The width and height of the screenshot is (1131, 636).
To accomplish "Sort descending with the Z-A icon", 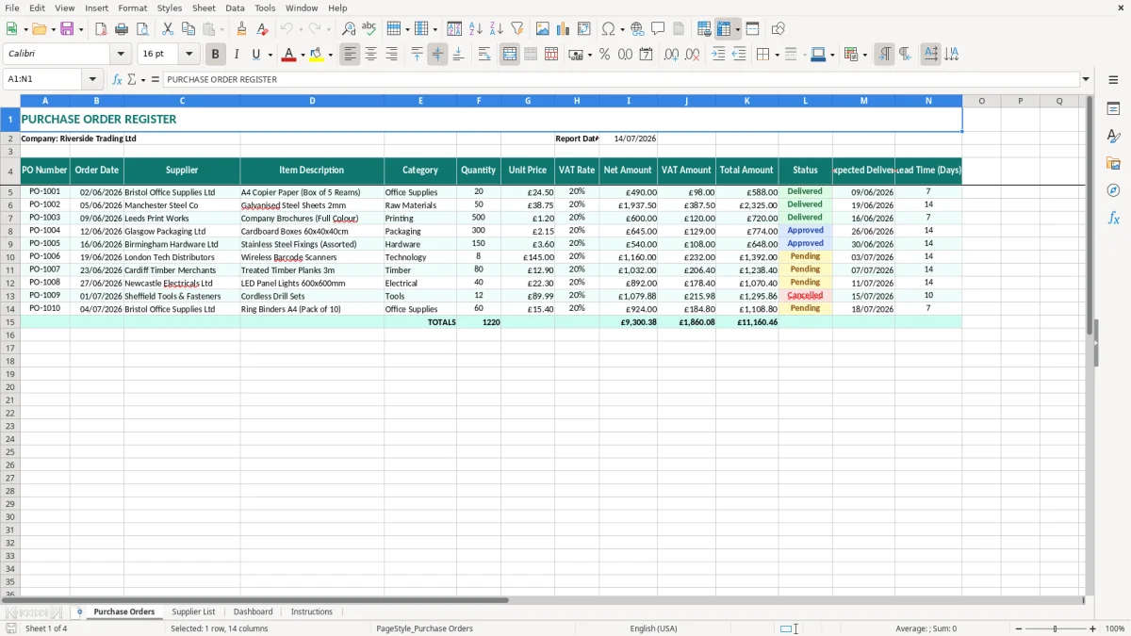I will coord(497,29).
